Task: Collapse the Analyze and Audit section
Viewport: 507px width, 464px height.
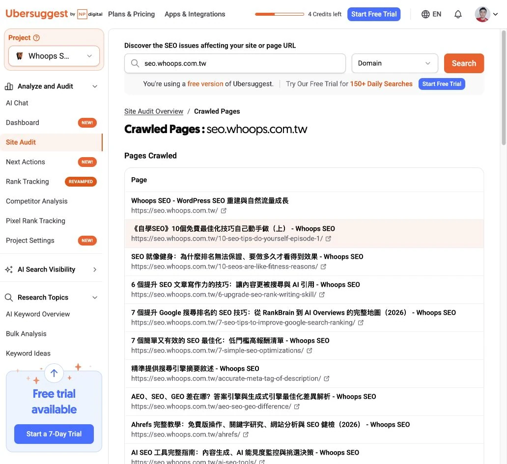Action: [x=95, y=86]
